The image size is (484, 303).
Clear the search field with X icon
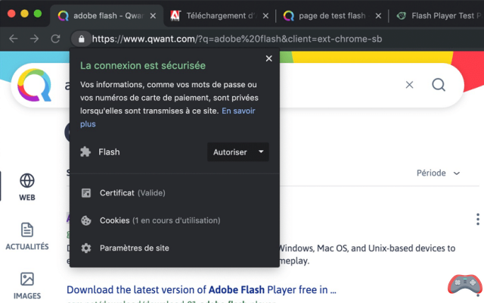409,85
